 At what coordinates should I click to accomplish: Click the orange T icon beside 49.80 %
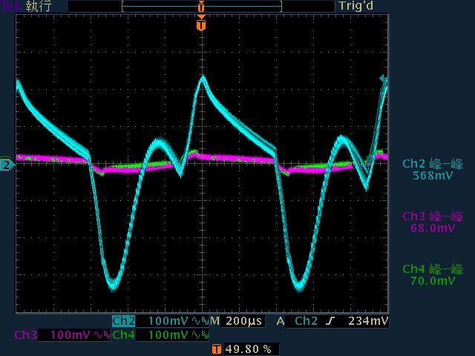point(216,349)
